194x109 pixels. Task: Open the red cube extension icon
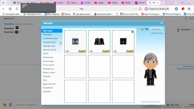183,9
